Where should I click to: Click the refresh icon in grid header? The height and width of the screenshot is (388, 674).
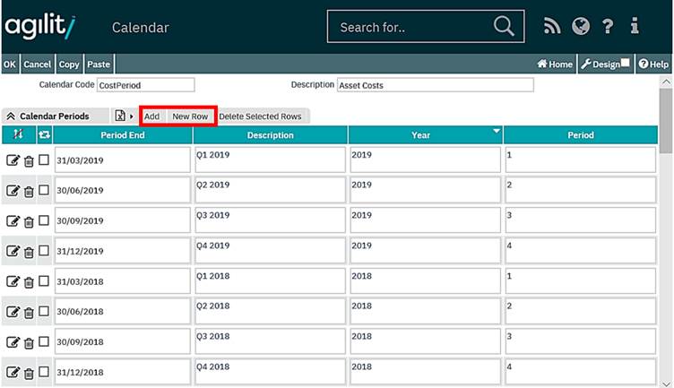click(44, 135)
